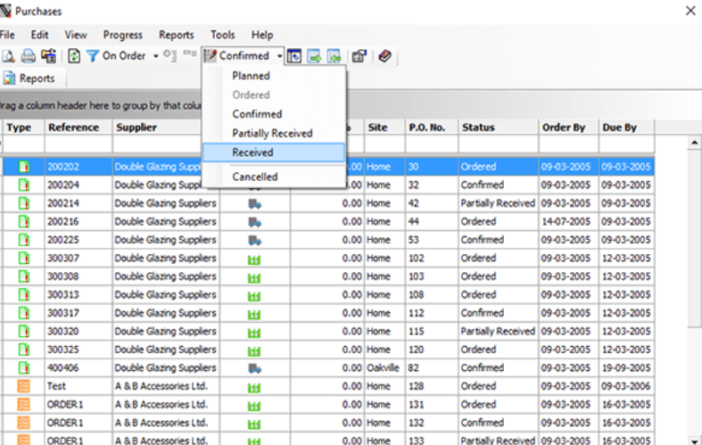Image resolution: width=702 pixels, height=445 pixels.
Task: Refresh the purchases list
Action: click(74, 56)
